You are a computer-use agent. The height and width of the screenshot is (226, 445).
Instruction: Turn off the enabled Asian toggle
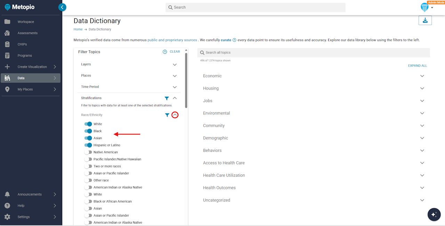click(x=88, y=138)
